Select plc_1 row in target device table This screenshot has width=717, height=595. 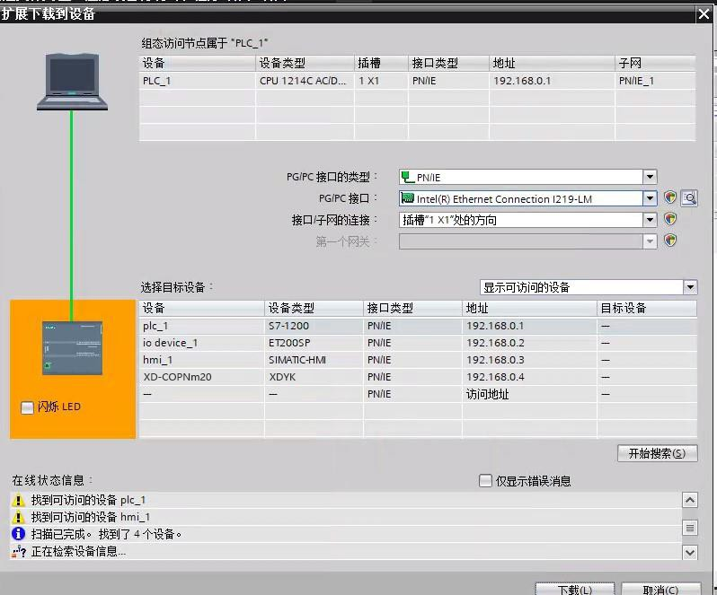point(418,326)
